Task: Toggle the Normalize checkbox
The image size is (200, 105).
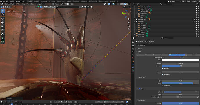Action: pyautogui.click(x=163, y=68)
